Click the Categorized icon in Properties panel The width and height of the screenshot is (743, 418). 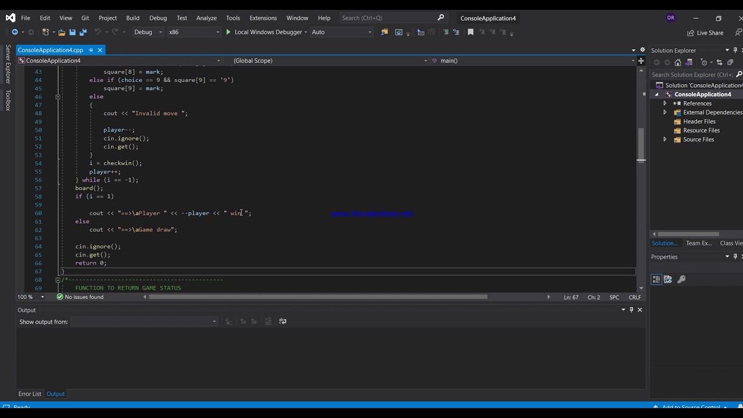coord(657,279)
